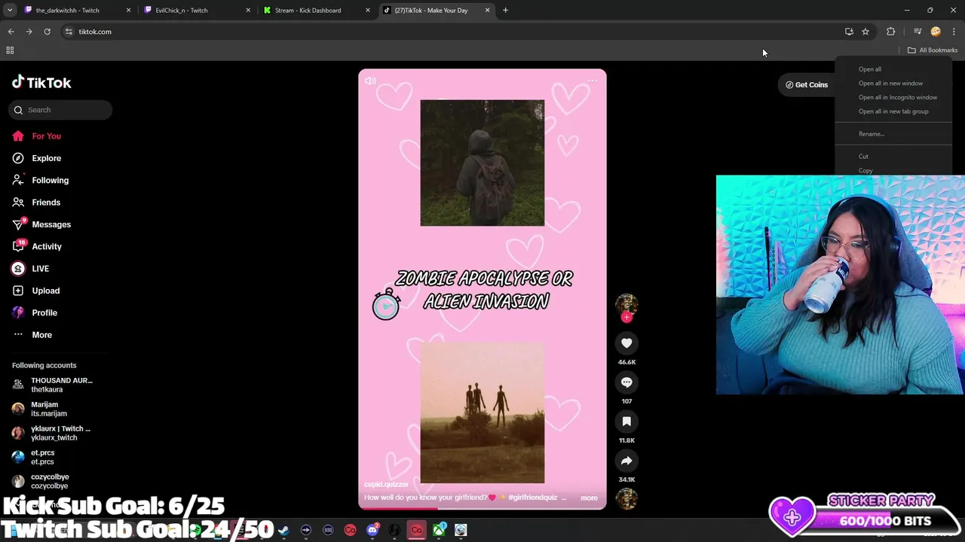Image resolution: width=965 pixels, height=542 pixels.
Task: Open the media controls icon in Chrome
Action: (x=918, y=32)
